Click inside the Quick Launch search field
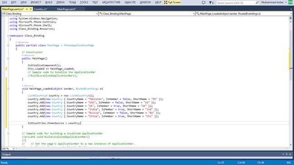The width and height of the screenshot is (294, 165). click(236, 3)
